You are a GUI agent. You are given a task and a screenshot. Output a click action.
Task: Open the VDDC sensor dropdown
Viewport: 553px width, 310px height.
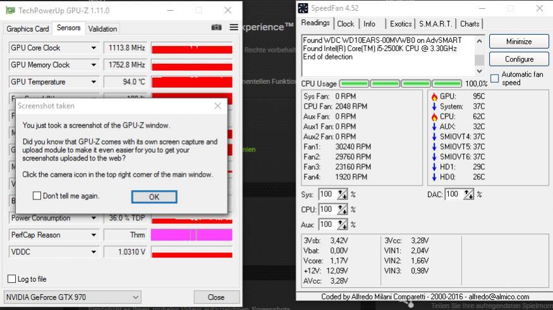(x=94, y=252)
